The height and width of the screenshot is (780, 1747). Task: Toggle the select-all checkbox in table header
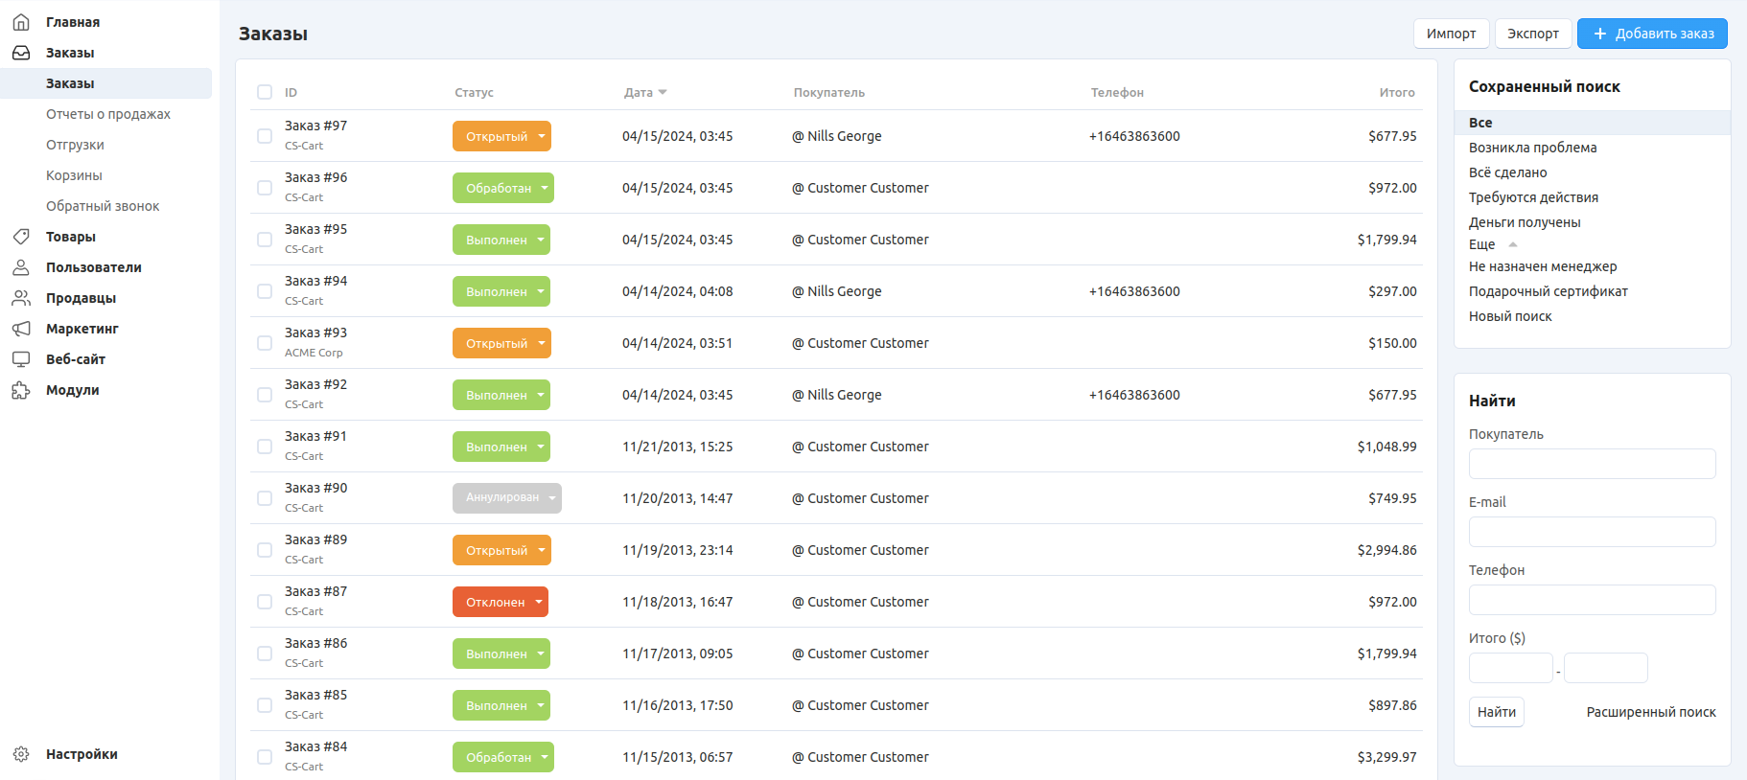[265, 92]
